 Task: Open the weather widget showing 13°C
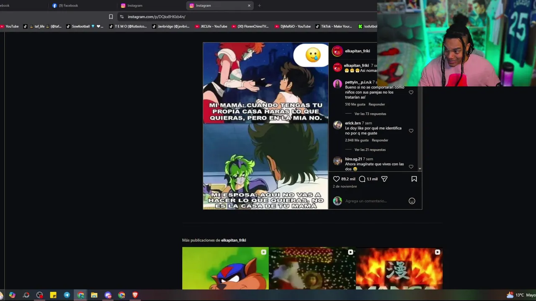tap(521, 295)
